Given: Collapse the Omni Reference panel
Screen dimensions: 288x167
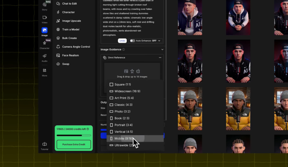Looking at the screenshot, I should pyautogui.click(x=160, y=58).
